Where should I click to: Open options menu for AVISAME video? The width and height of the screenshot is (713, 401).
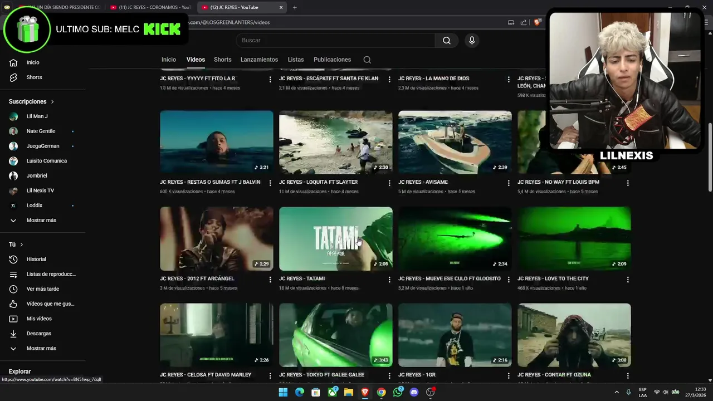click(x=509, y=183)
